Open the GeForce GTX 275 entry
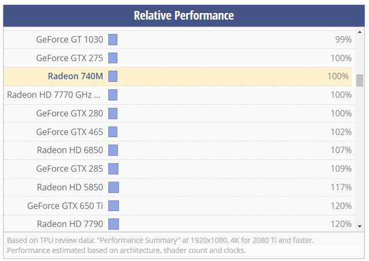The image size is (369, 261). [x=69, y=58]
